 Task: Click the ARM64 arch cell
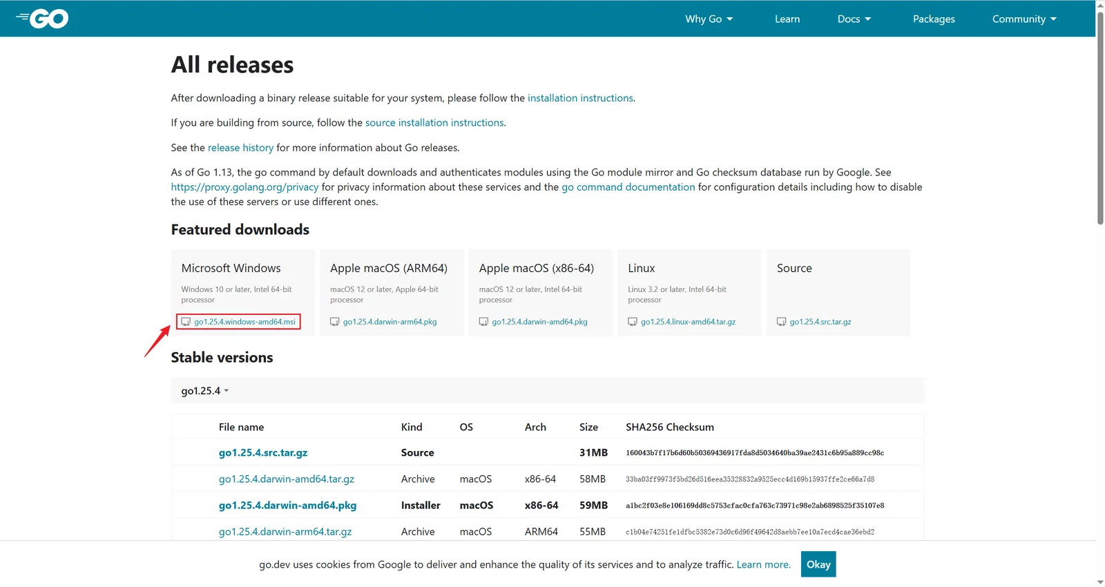coord(541,532)
